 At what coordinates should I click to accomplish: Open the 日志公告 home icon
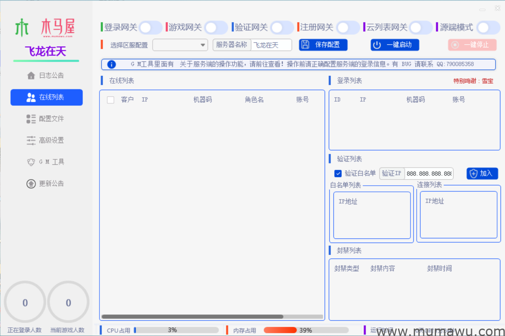(x=31, y=75)
